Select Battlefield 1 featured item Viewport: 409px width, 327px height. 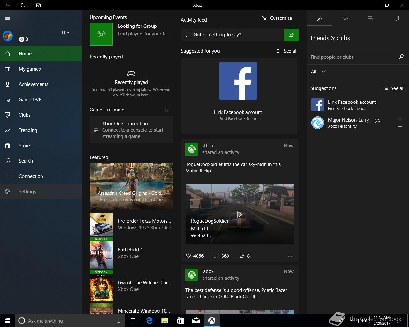[131, 253]
